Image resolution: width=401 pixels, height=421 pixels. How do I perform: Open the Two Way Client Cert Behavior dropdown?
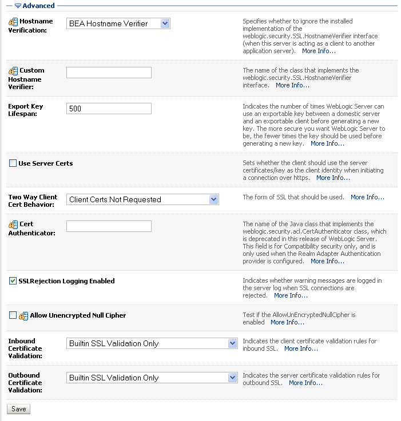click(x=213, y=199)
